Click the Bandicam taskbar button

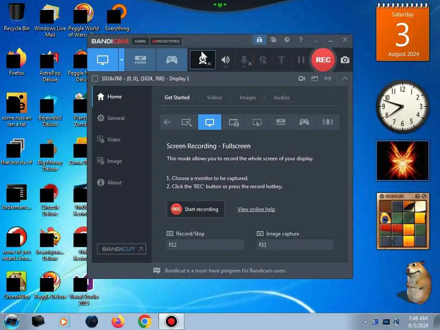(x=171, y=321)
